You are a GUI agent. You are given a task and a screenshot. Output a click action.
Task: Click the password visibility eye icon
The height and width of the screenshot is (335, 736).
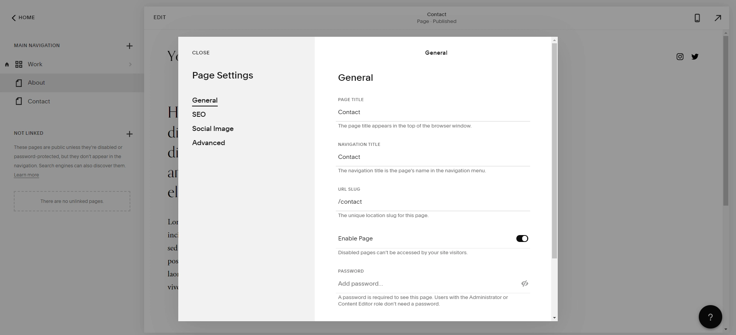pos(525,284)
